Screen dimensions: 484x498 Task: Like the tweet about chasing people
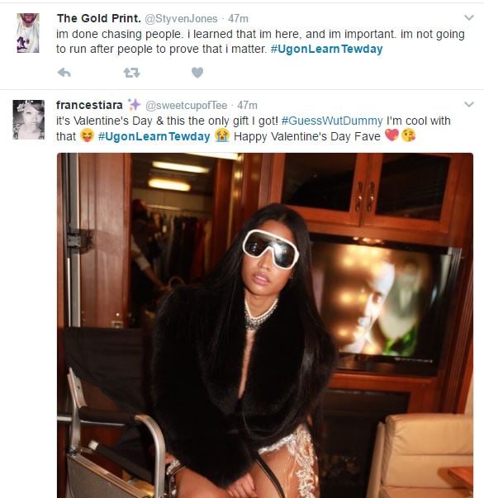(x=197, y=73)
